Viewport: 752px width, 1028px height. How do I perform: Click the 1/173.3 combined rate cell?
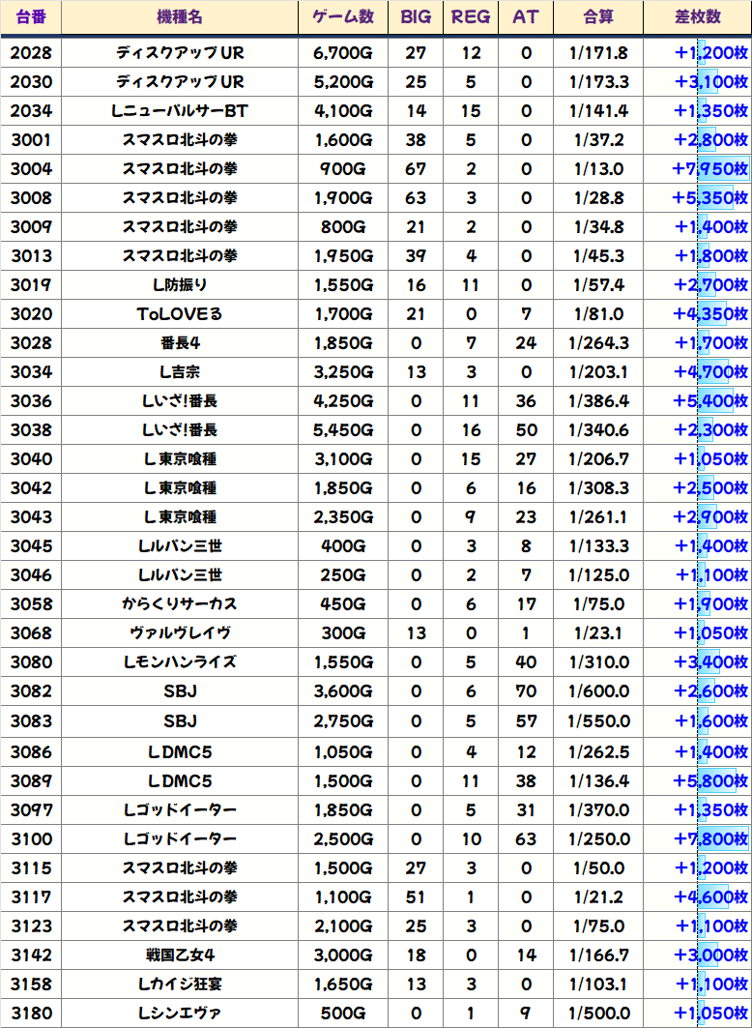598,82
